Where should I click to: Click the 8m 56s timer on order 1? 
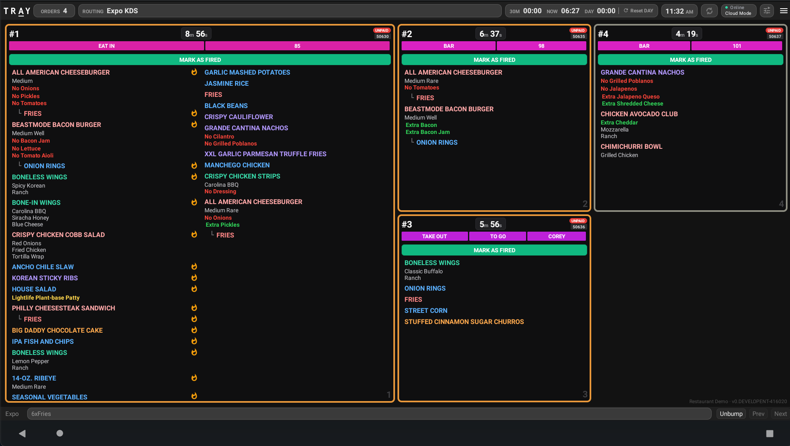(x=196, y=34)
